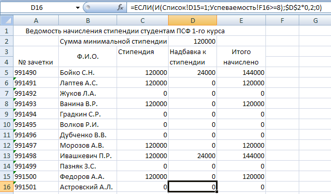Click the minimum stipend value 120000 in D2
This screenshot has height=194, width=331.
coord(193,41)
